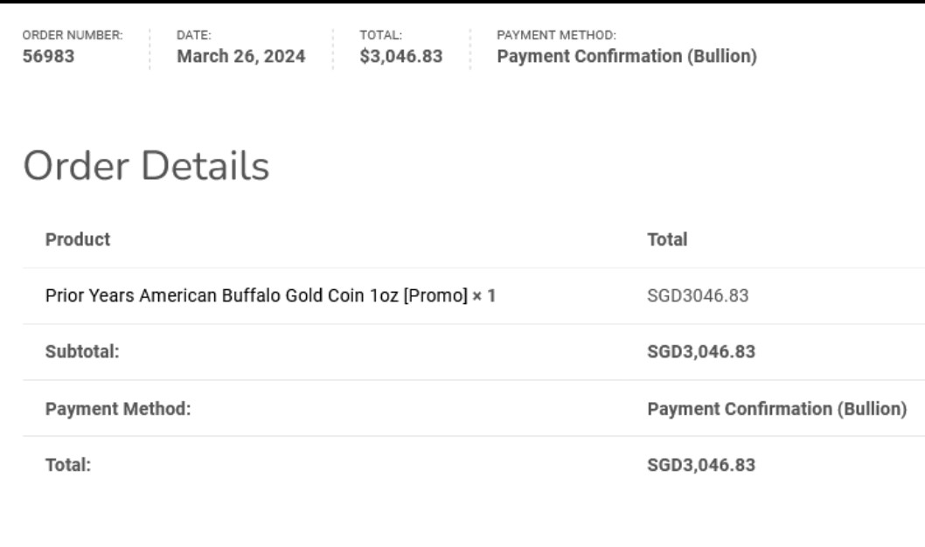
Task: Click the final Total amount SGD3,046.83
Action: pyautogui.click(x=701, y=465)
